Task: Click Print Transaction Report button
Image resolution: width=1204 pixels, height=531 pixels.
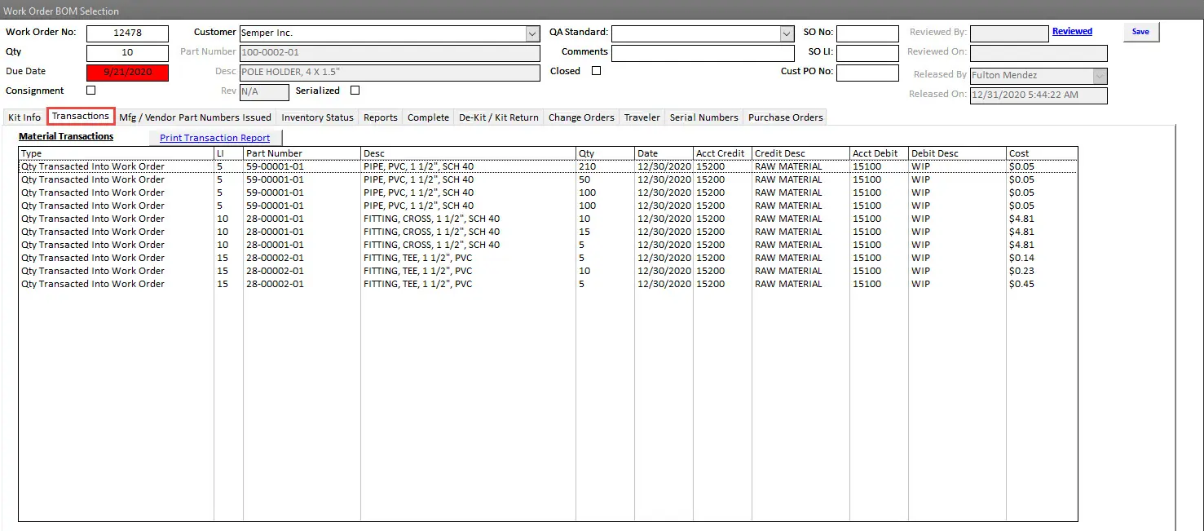Action: click(x=214, y=138)
